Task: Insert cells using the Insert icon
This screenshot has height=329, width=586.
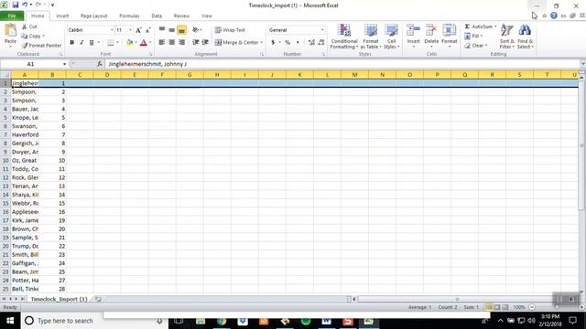Action: (x=413, y=30)
